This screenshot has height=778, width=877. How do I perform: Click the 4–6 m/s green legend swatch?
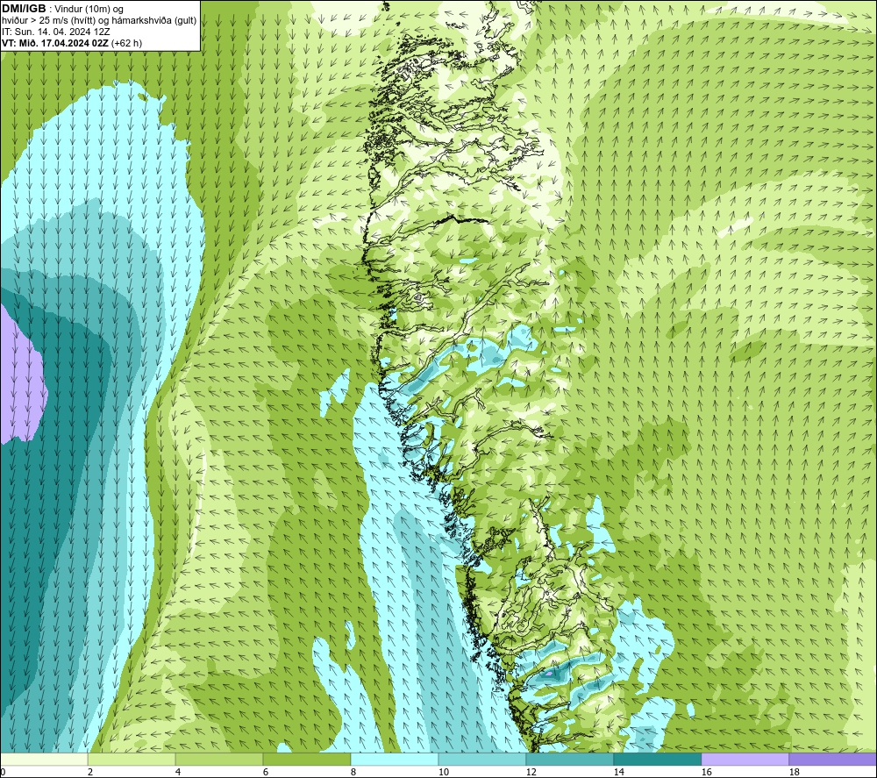[x=219, y=759]
